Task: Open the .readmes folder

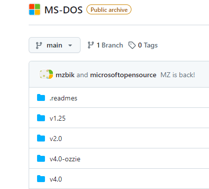Action: tap(63, 98)
